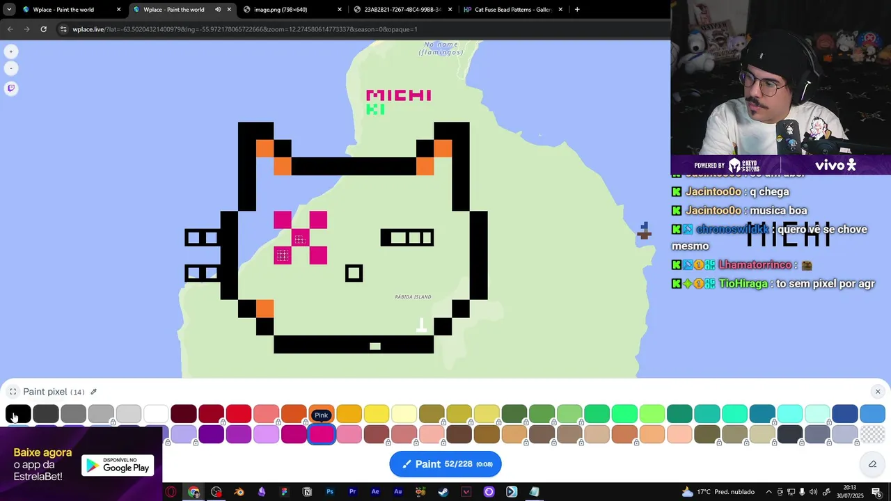Open Adobe Audition from the taskbar
Viewport: 891px width, 501px height.
[398, 492]
